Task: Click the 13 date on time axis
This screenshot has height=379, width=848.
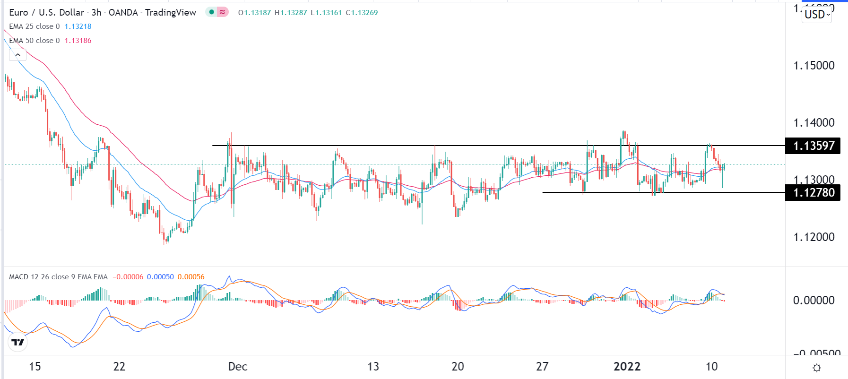Action: click(x=373, y=367)
